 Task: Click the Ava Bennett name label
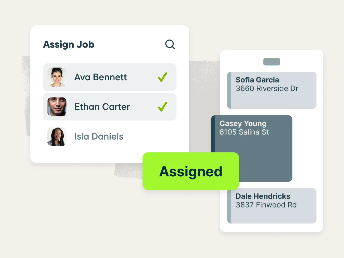(101, 77)
